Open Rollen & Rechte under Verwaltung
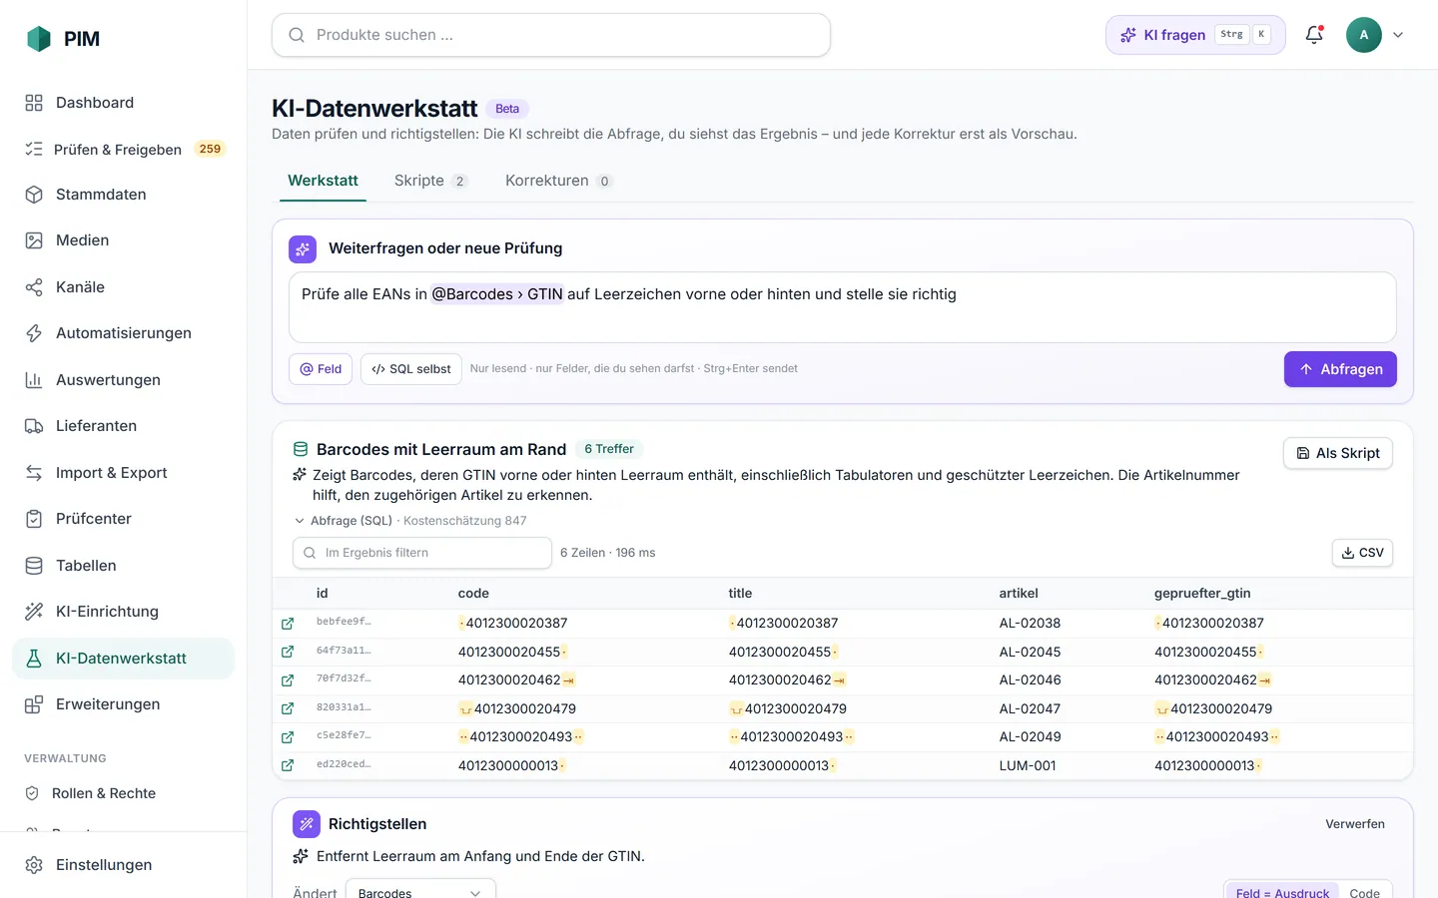1438x898 pixels. pos(123,793)
